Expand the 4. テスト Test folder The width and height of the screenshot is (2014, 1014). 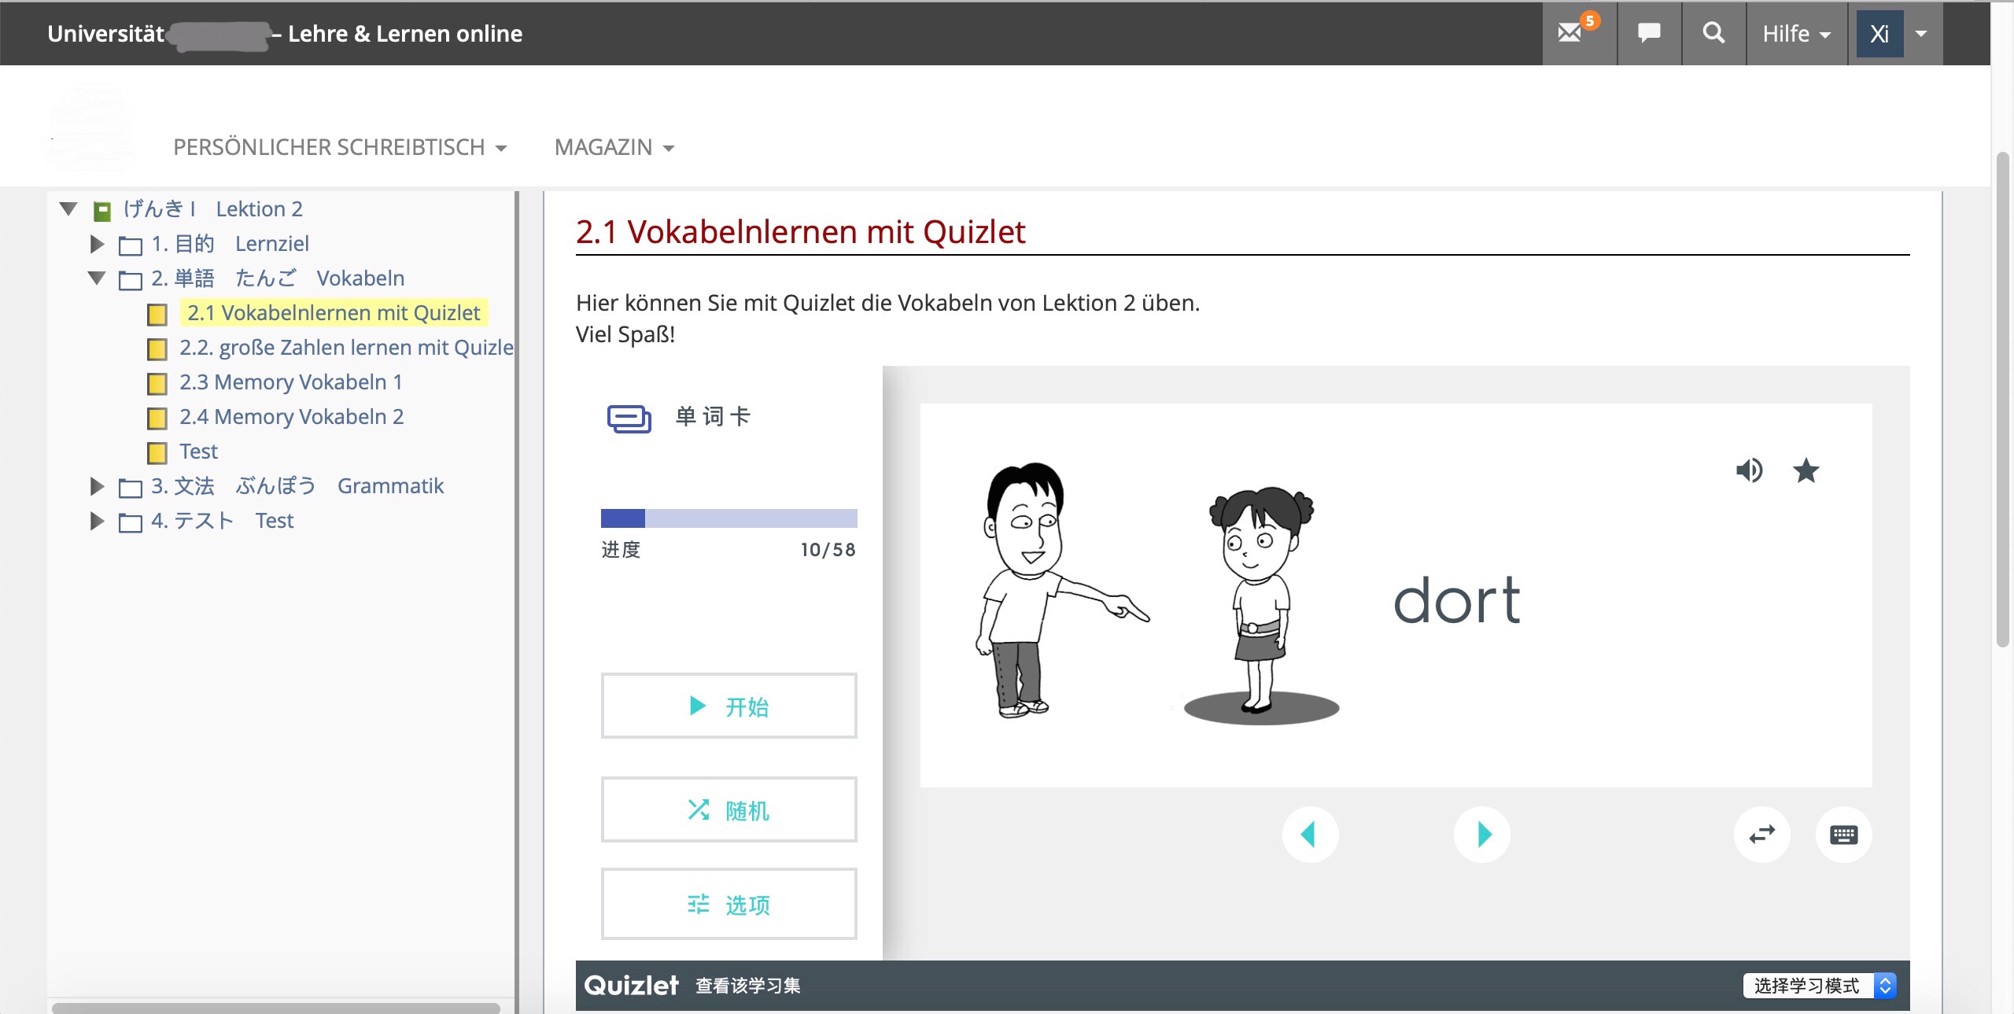pos(97,521)
